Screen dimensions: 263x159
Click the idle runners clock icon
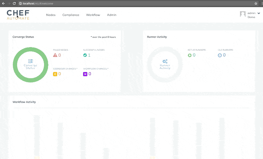[x=220, y=55]
